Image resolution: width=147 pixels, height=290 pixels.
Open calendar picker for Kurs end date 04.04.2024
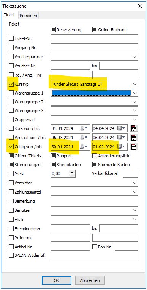pos(122,128)
